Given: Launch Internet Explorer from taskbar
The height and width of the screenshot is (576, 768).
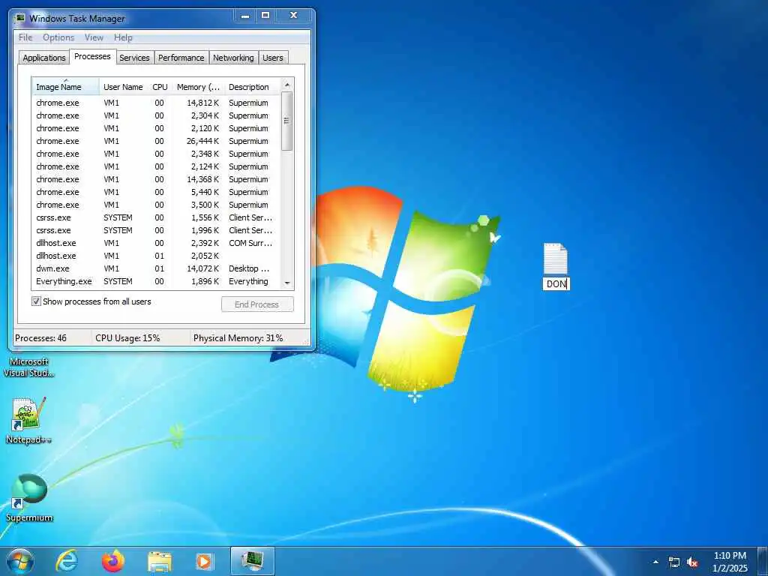Looking at the screenshot, I should pyautogui.click(x=67, y=562).
